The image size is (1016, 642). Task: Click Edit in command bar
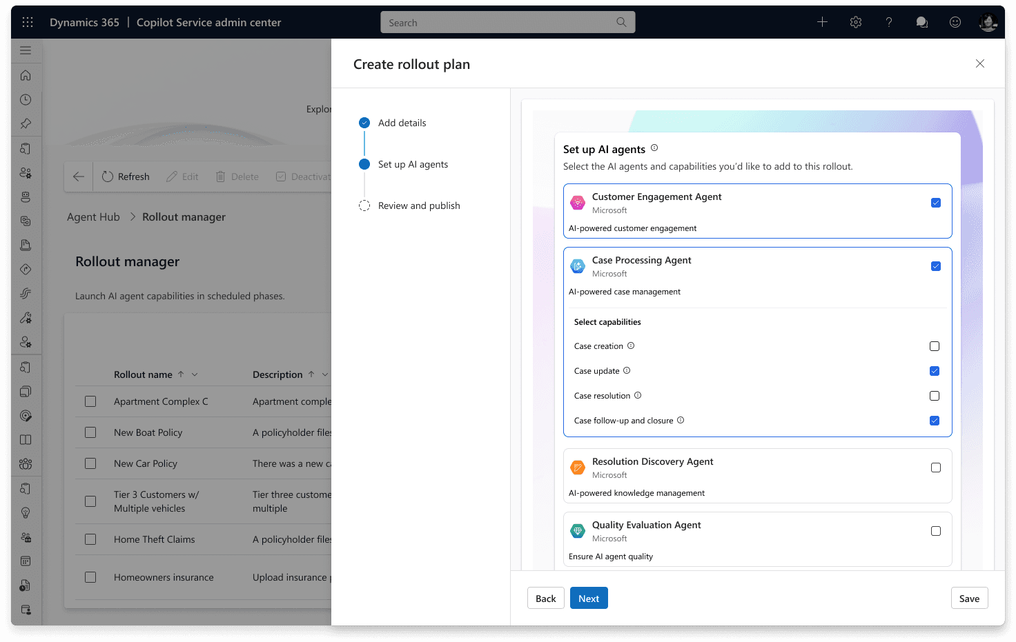(182, 177)
